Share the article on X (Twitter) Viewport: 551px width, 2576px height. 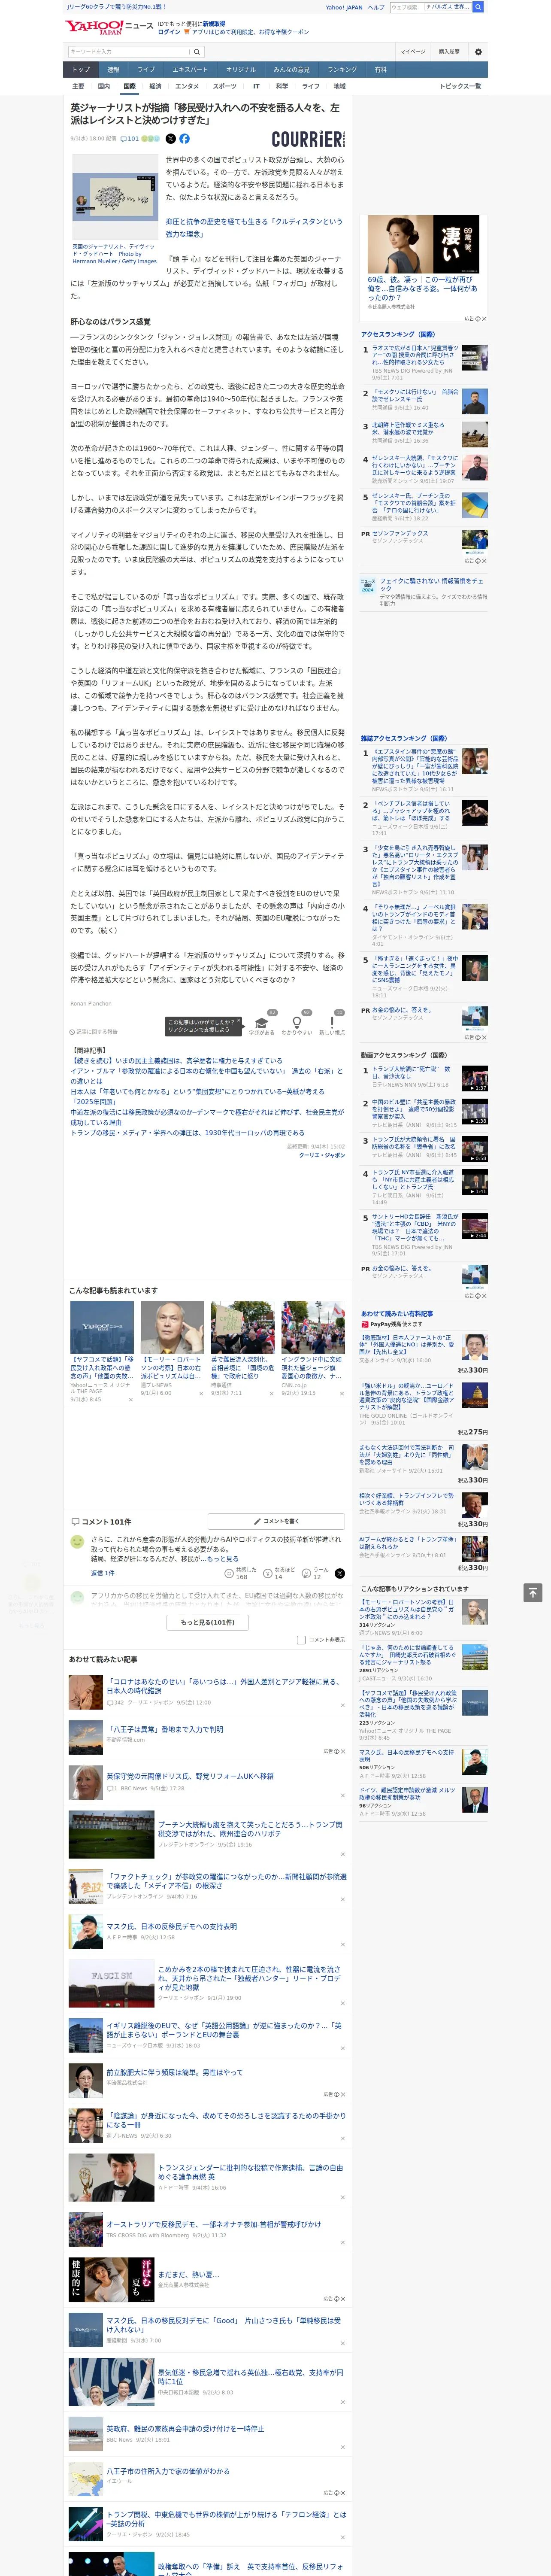tap(170, 139)
